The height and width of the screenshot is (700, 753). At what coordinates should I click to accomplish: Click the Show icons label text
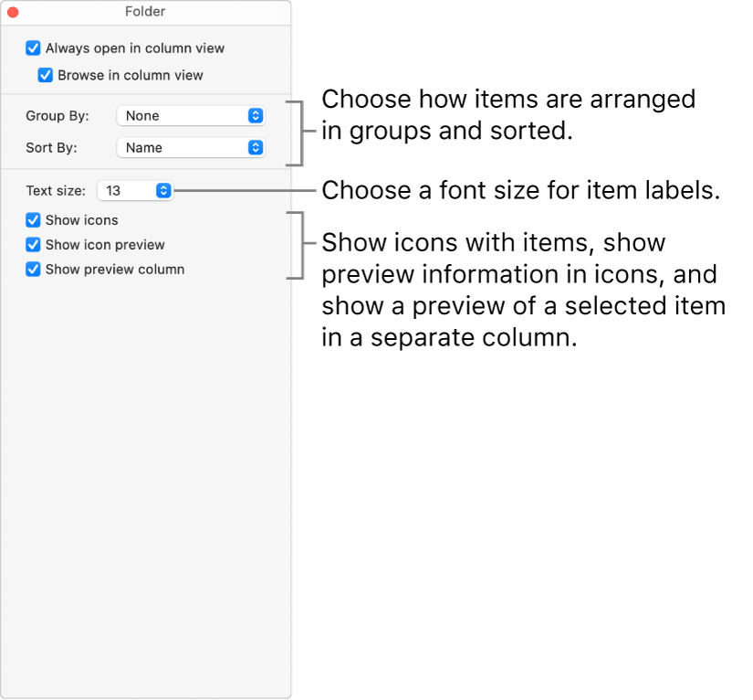[82, 220]
